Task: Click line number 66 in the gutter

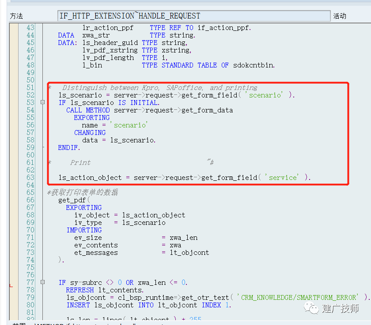Action: point(30,200)
